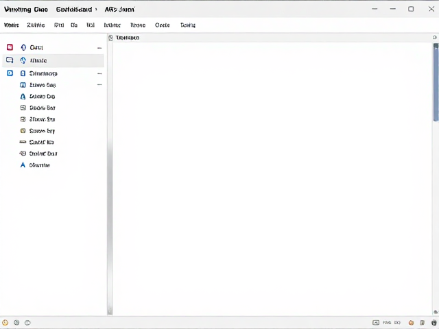Click the blue icon on the highlighted sidebar row

(x=23, y=60)
